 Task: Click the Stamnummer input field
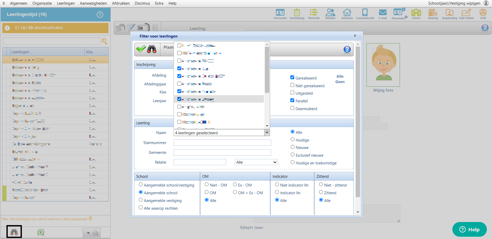(222, 143)
